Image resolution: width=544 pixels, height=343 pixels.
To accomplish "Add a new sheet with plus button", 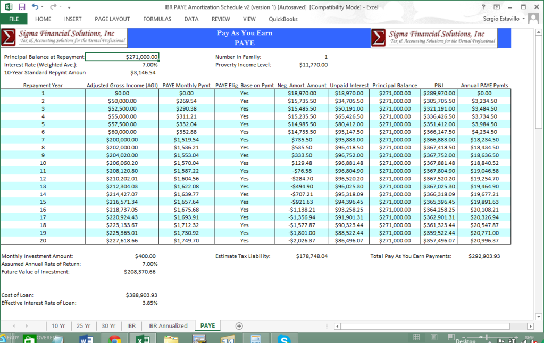I will tap(239, 326).
